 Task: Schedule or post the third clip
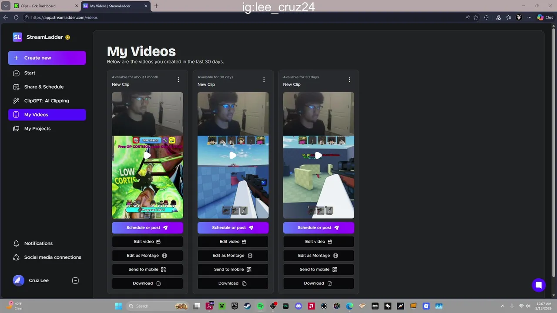[319, 228]
